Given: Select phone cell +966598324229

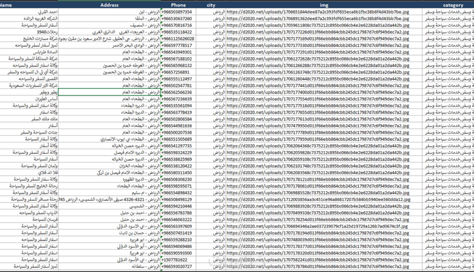Looking at the screenshot, I should click(178, 152).
